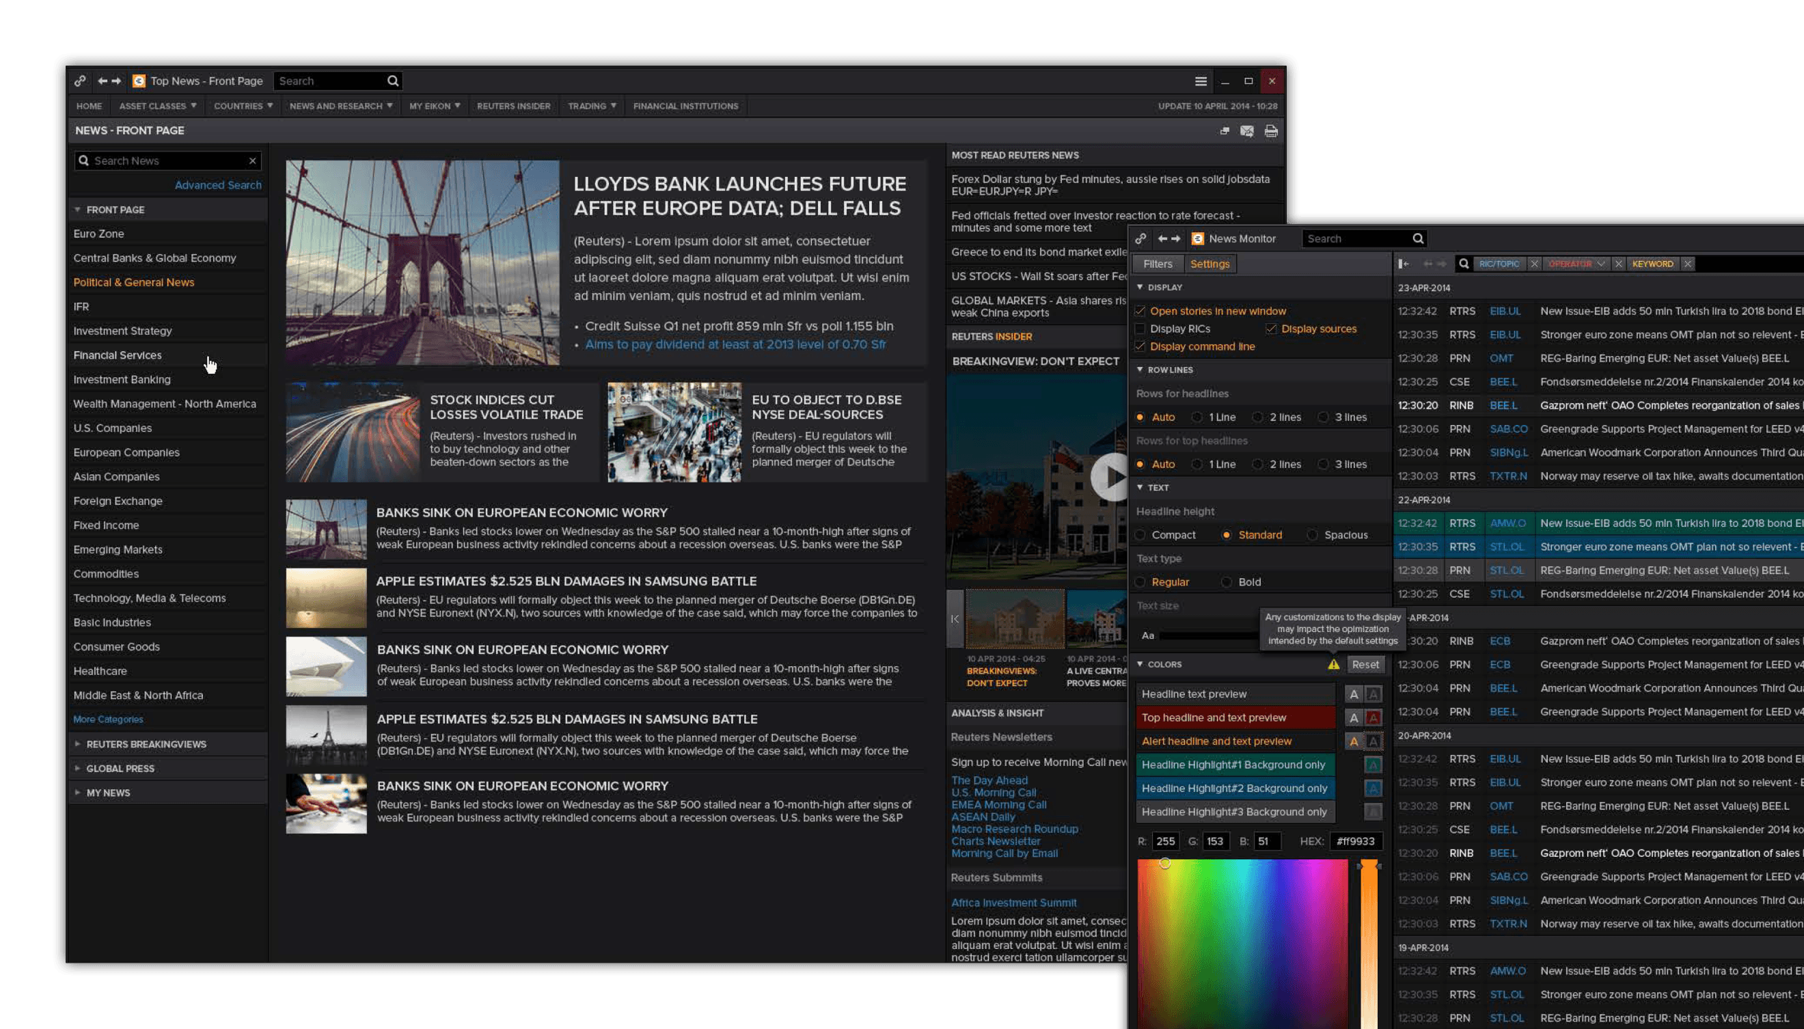Click the print icon in News Front Page
1804x1029 pixels.
coord(1270,131)
